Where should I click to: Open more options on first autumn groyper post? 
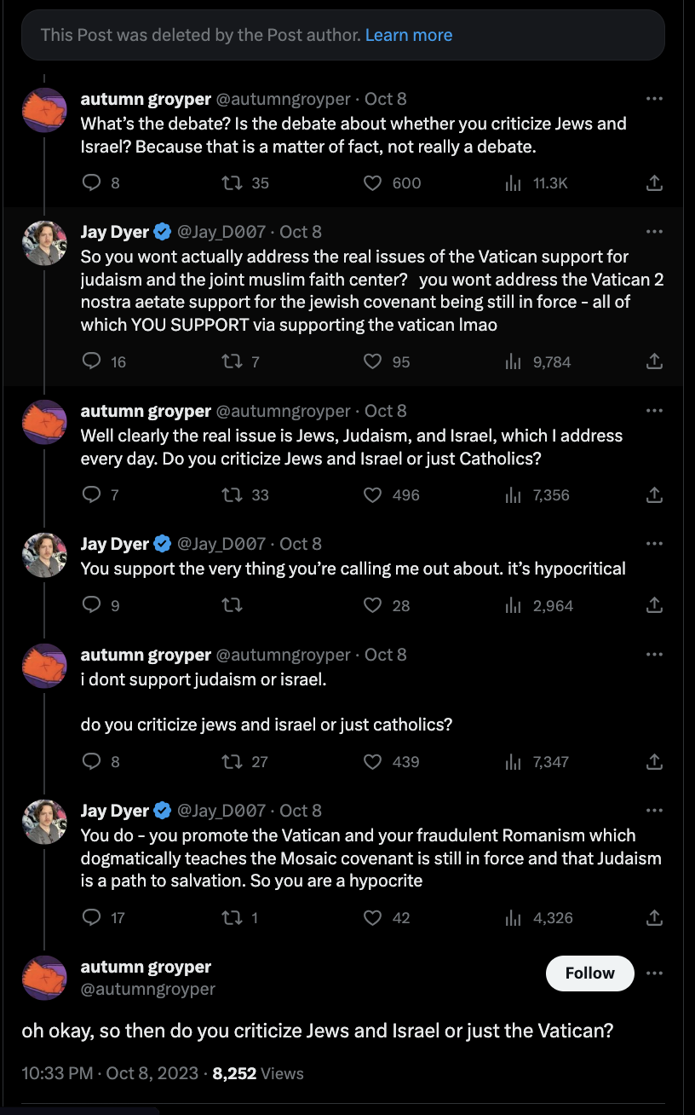tap(654, 99)
